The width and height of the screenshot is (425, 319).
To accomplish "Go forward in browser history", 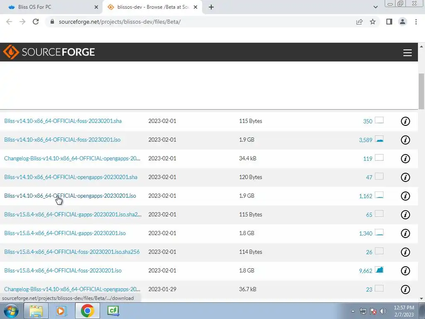I will 22,22.
